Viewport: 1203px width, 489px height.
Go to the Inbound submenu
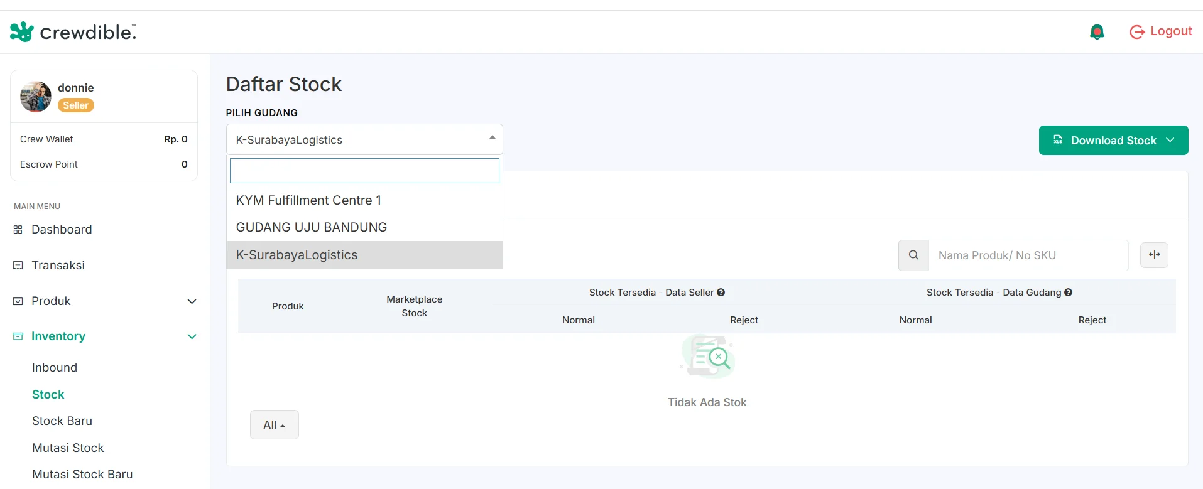55,368
